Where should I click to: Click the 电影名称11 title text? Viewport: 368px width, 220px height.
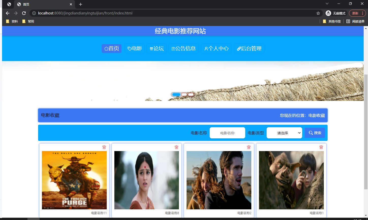point(99,213)
